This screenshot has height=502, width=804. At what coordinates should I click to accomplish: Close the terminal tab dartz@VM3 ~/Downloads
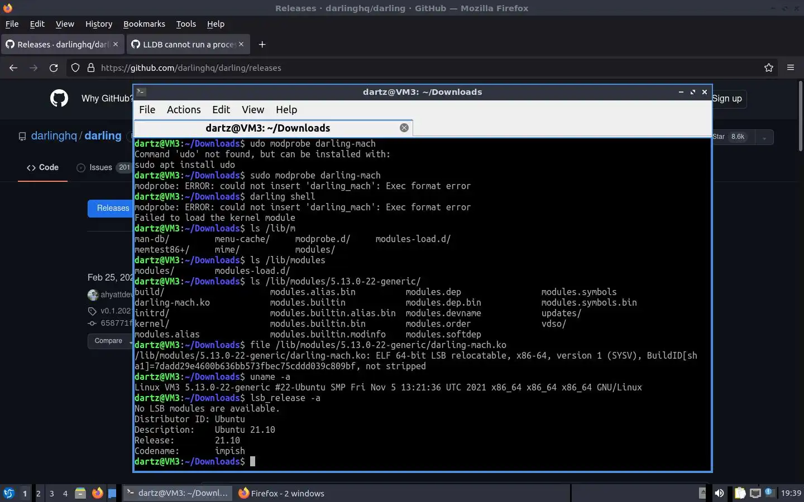404,128
